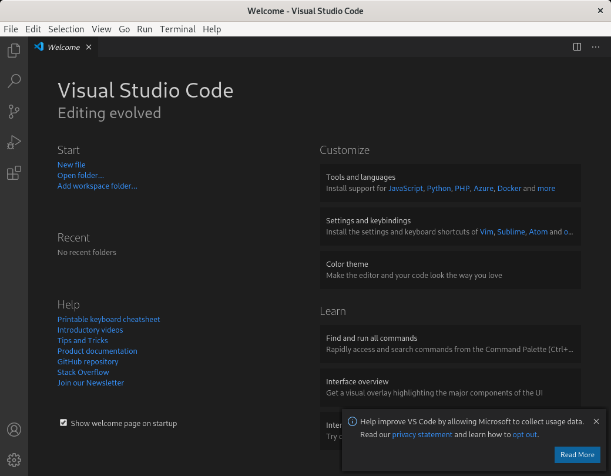Click the more link for tools and languages
611x476 pixels.
(x=546, y=188)
